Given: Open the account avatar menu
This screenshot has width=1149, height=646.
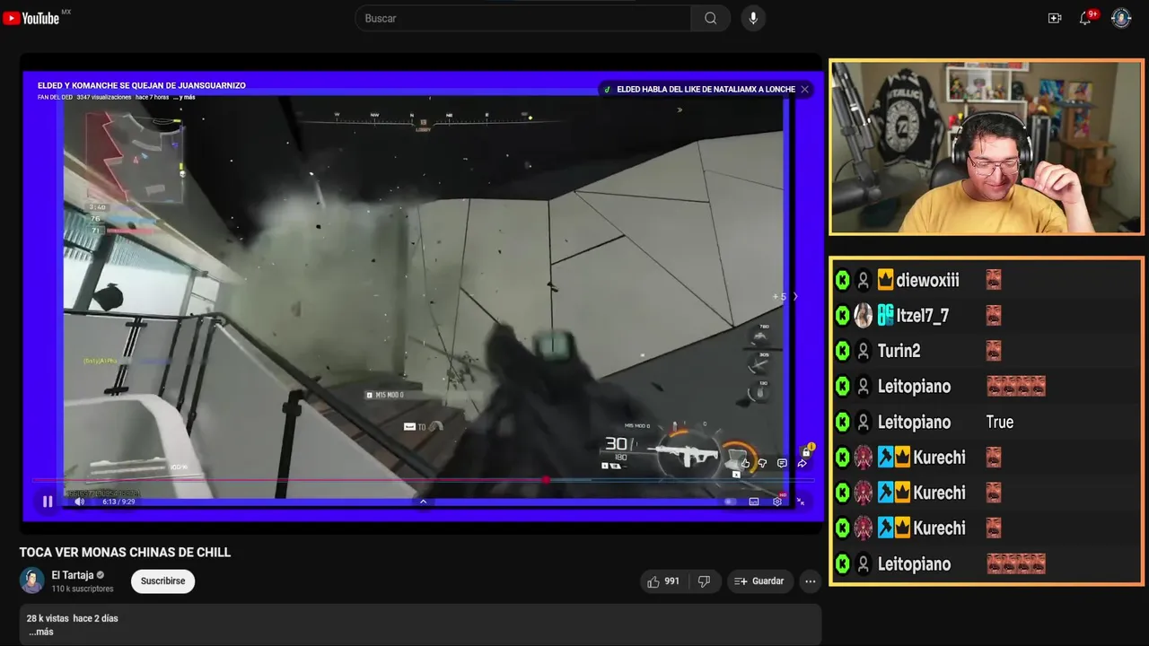Looking at the screenshot, I should tap(1121, 18).
